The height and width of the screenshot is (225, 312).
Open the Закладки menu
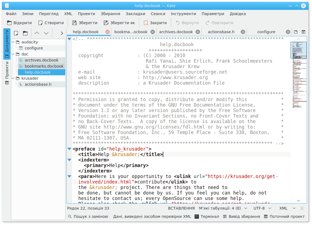coord(135,14)
